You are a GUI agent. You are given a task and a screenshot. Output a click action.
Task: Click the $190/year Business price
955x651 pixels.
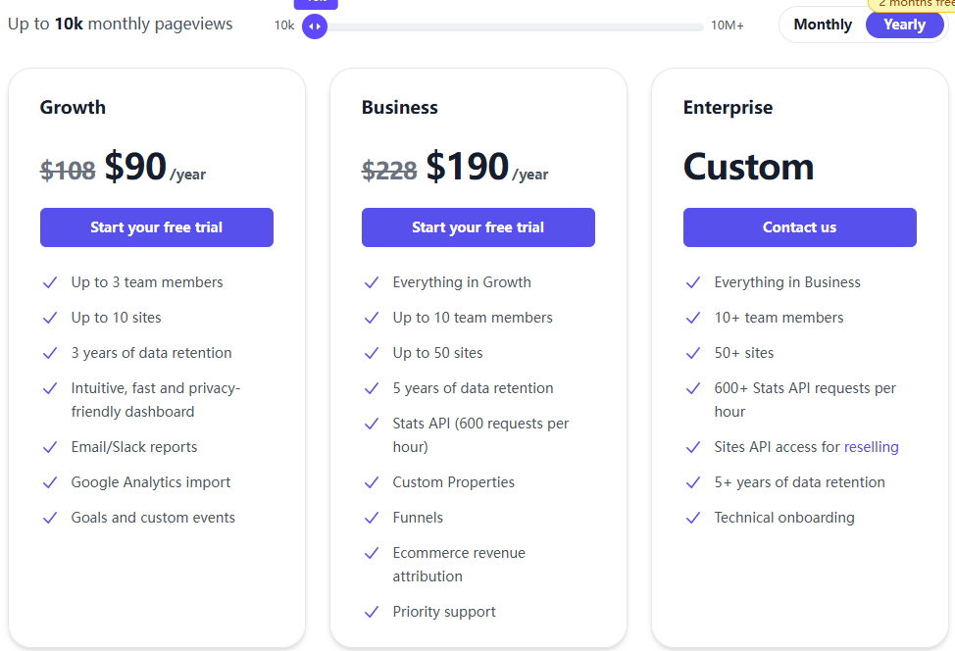(x=468, y=168)
